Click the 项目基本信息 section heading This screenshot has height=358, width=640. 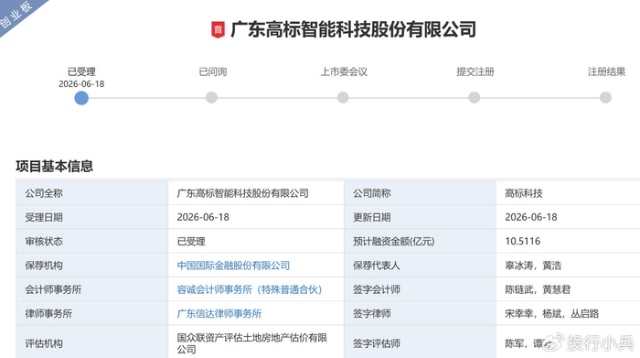[54, 167]
